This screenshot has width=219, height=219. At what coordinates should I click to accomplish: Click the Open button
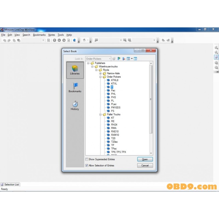point(145,159)
